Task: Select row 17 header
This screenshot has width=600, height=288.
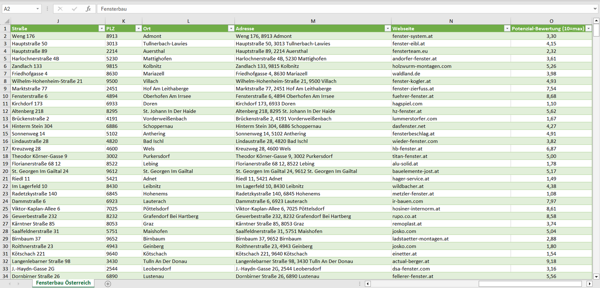Action: click(x=5, y=149)
